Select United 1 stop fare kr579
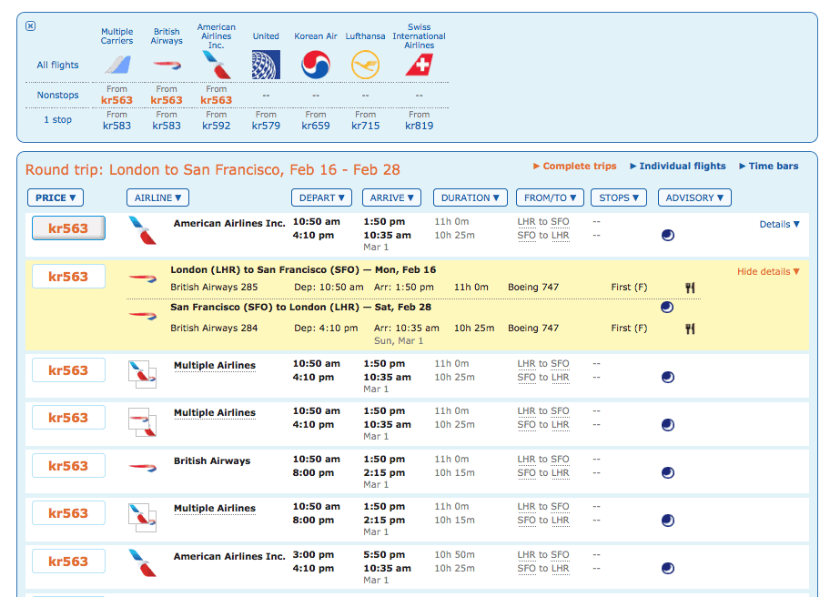830x597 pixels. (266, 126)
